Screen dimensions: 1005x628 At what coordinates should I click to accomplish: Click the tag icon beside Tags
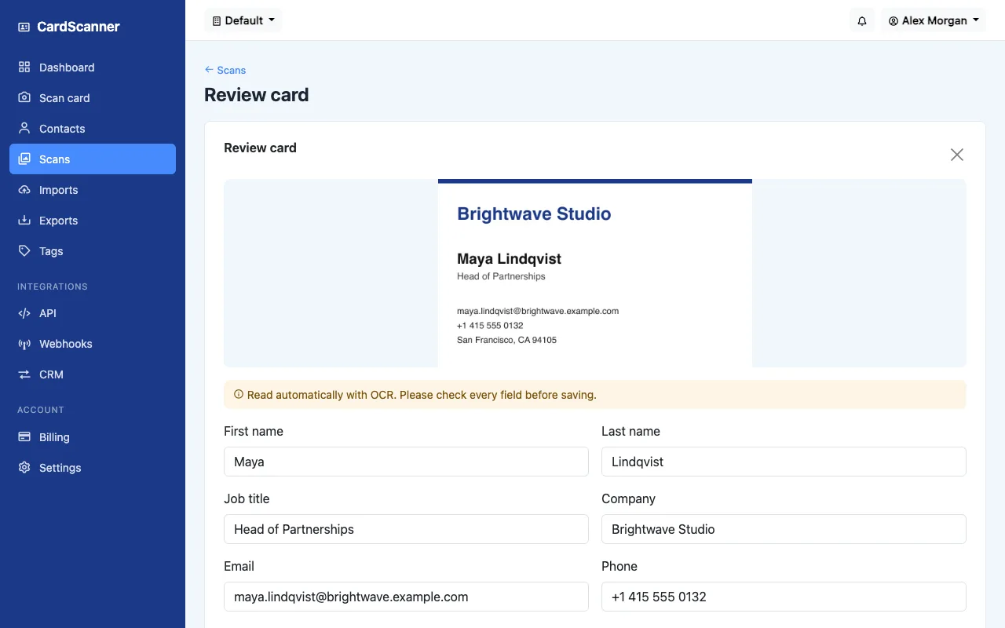[x=24, y=251]
